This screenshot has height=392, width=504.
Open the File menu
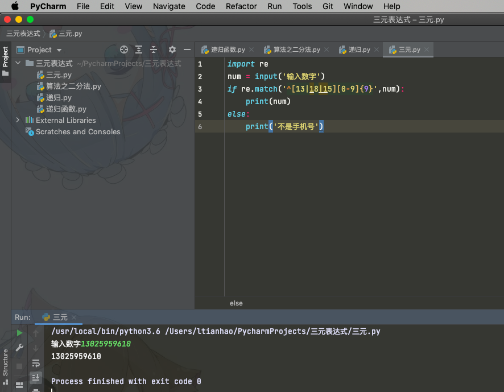point(83,6)
